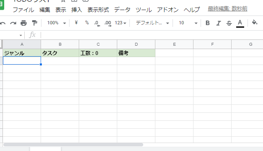
Task: Select column A header
Action: (22, 44)
